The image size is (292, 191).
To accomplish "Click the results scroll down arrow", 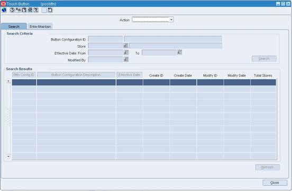I will pyautogui.click(x=8, y=157).
